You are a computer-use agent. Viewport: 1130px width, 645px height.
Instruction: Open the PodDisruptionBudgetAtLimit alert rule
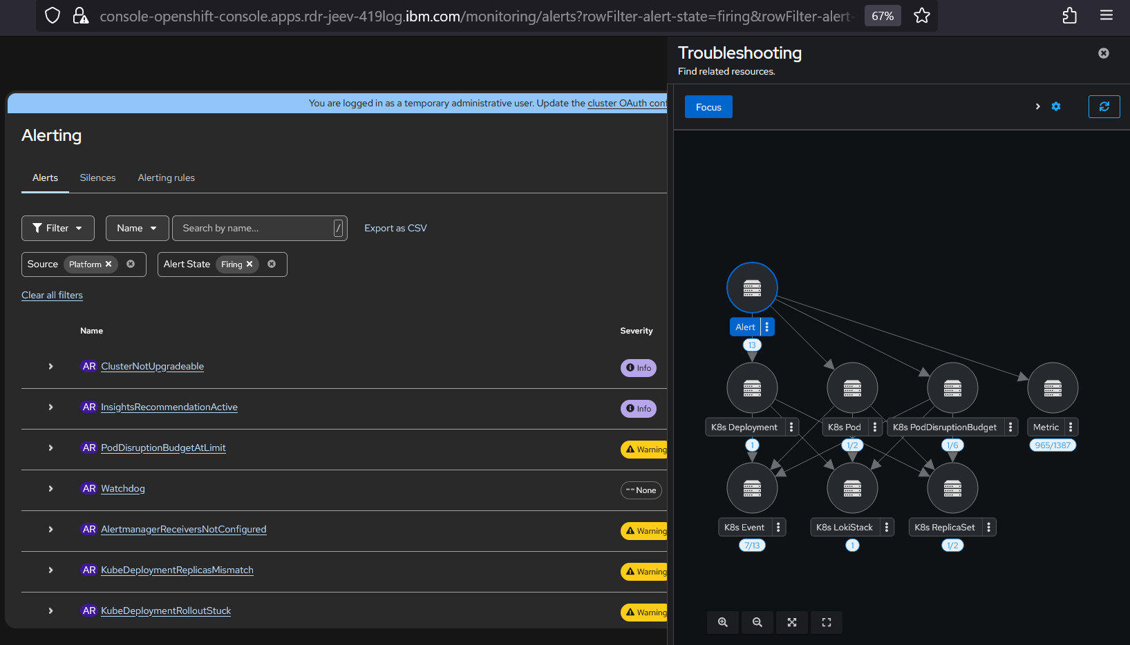[x=163, y=447]
